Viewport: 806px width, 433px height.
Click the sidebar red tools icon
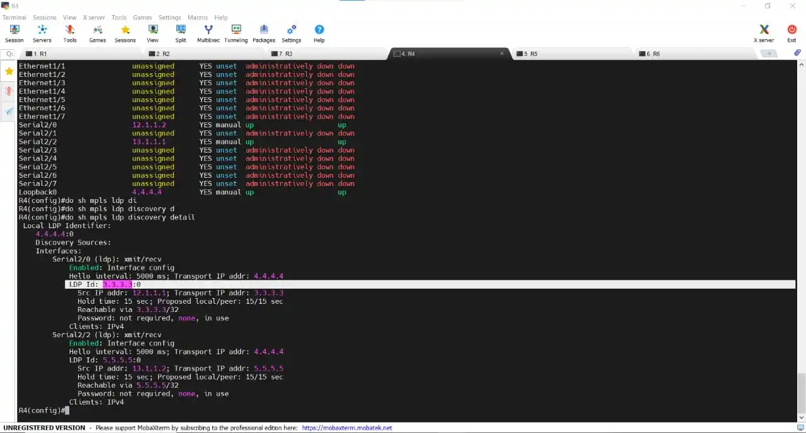[9, 91]
